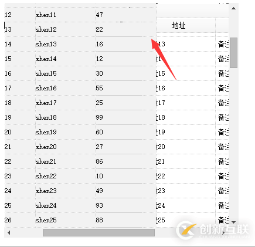Screen dimensions: 255x247
Task: Click the value 55 in shen16 row
Action: click(99, 88)
